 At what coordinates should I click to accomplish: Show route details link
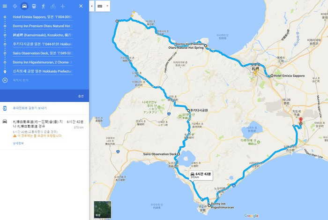coord(18,143)
